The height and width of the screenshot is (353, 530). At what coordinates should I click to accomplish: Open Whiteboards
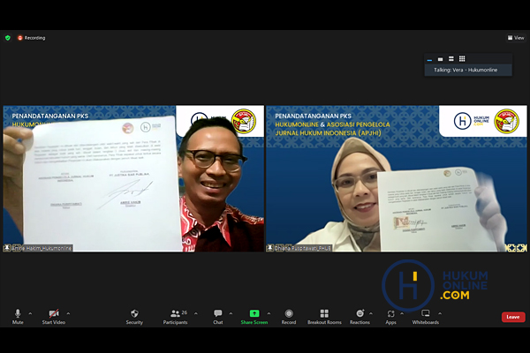click(426, 317)
